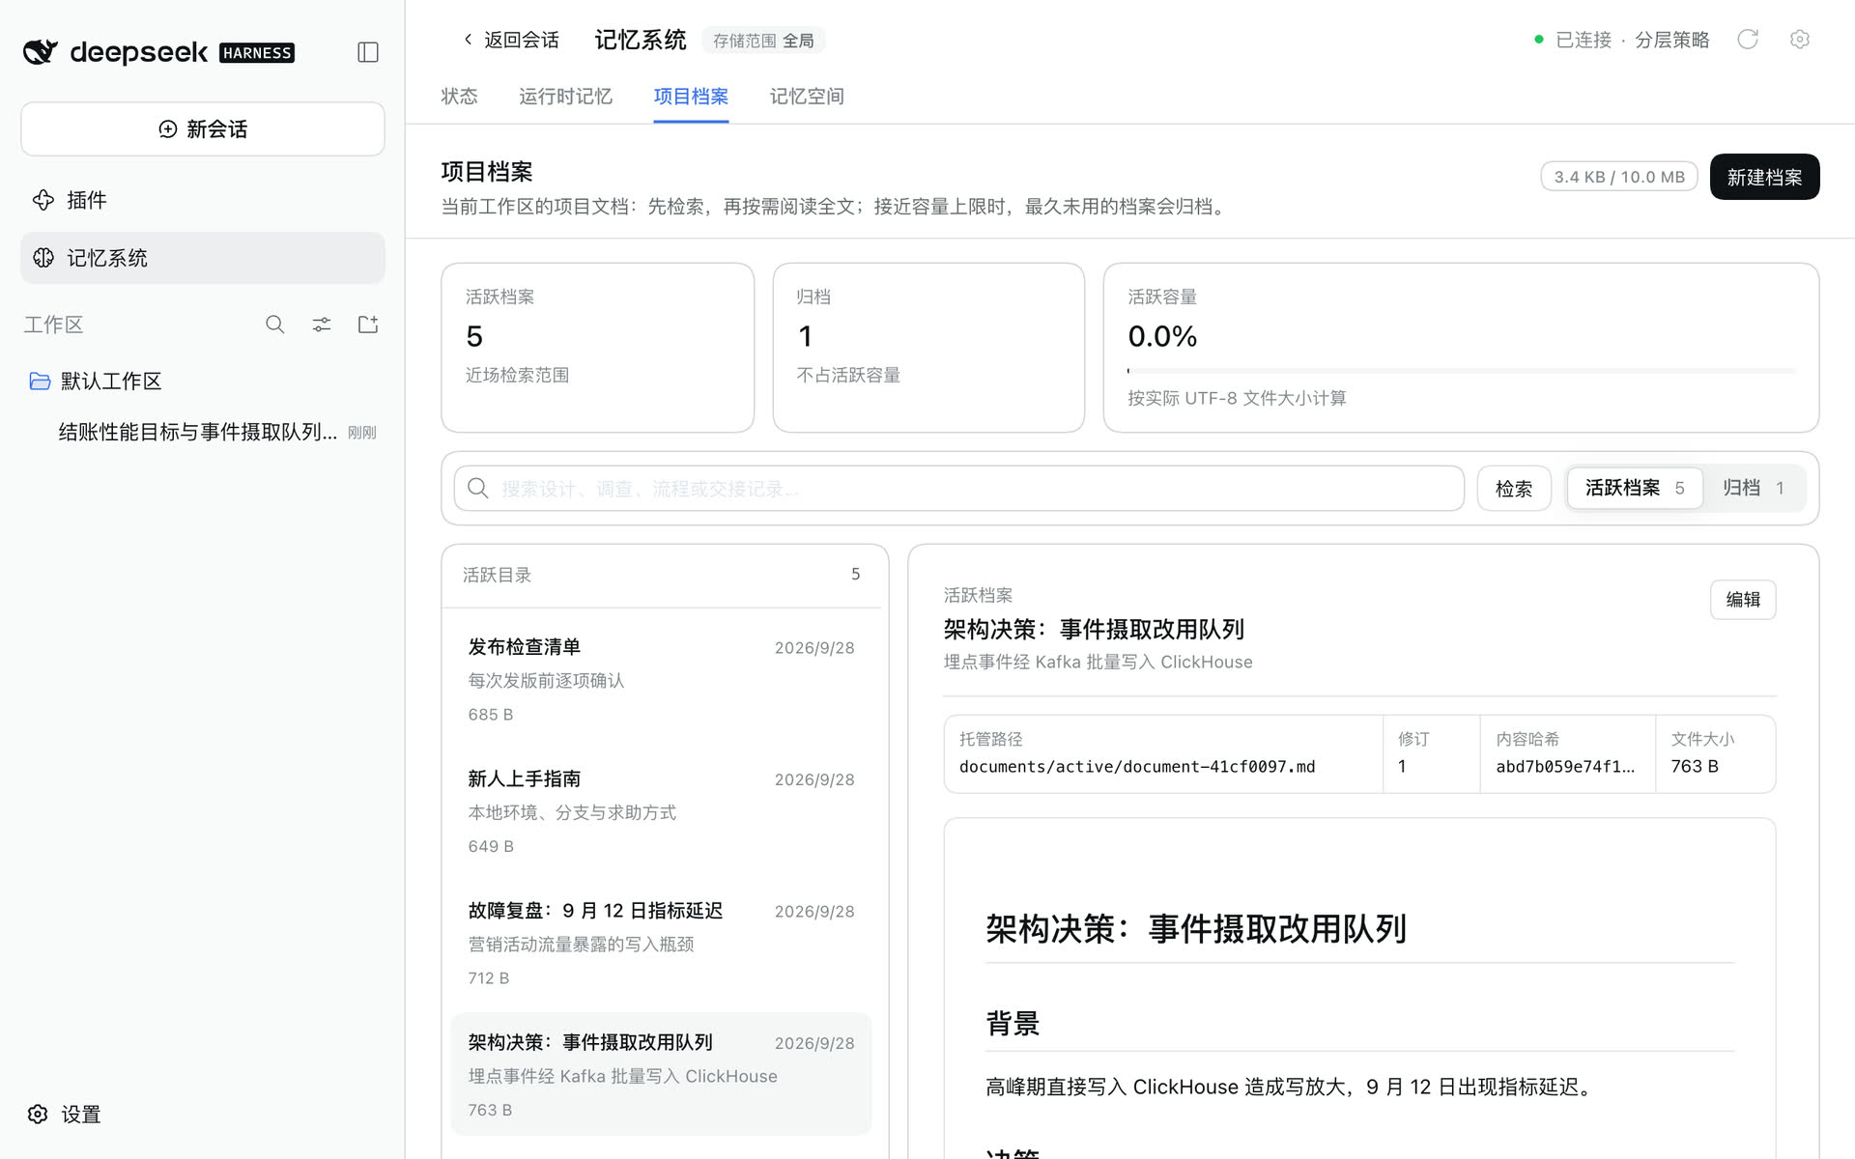This screenshot has width=1855, height=1159.
Task: Search workspaces with the magnifier icon
Action: [x=275, y=325]
